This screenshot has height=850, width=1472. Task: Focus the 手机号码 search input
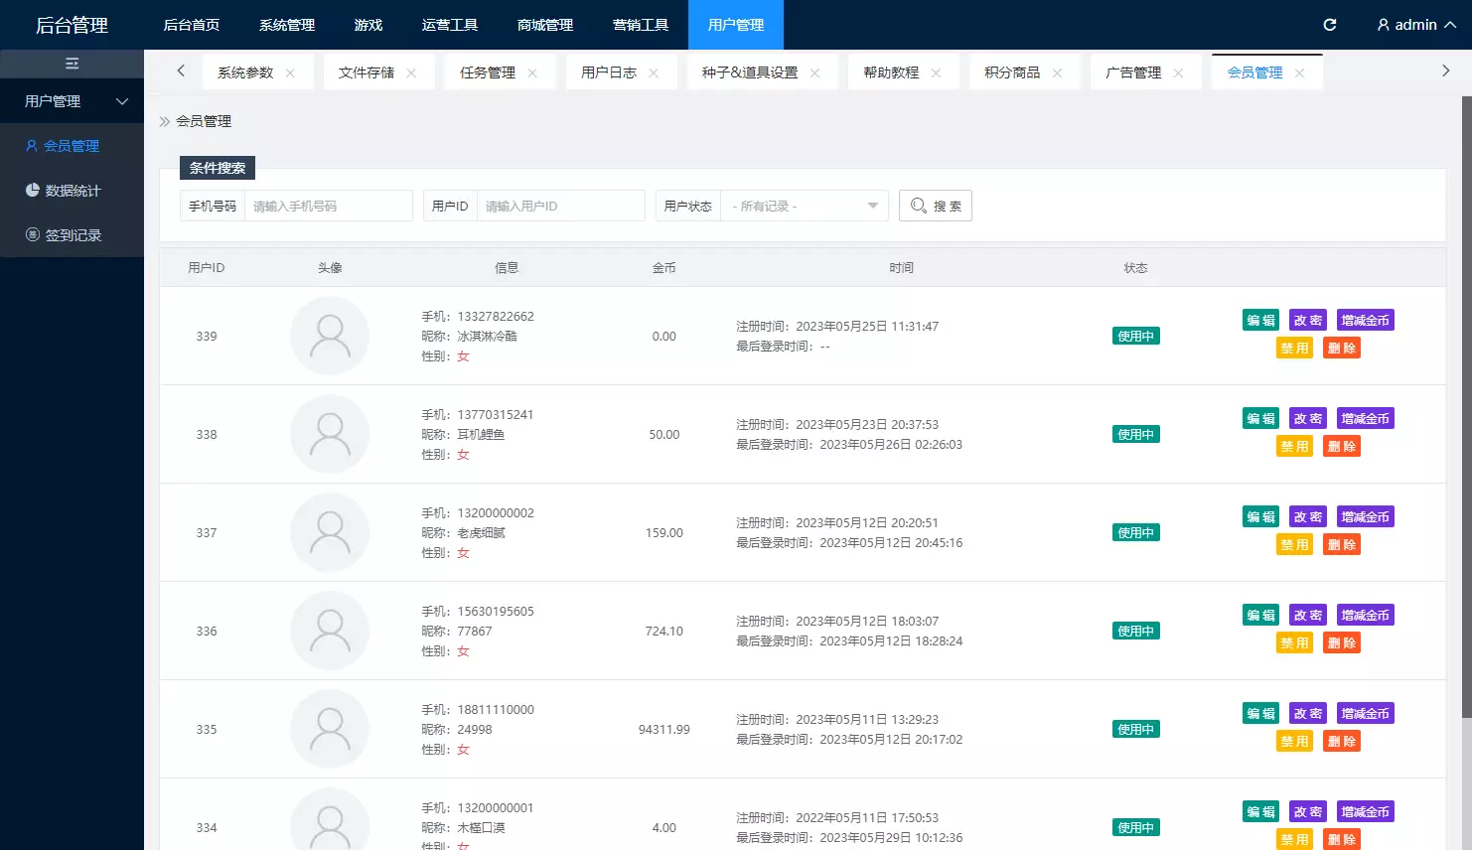(329, 206)
